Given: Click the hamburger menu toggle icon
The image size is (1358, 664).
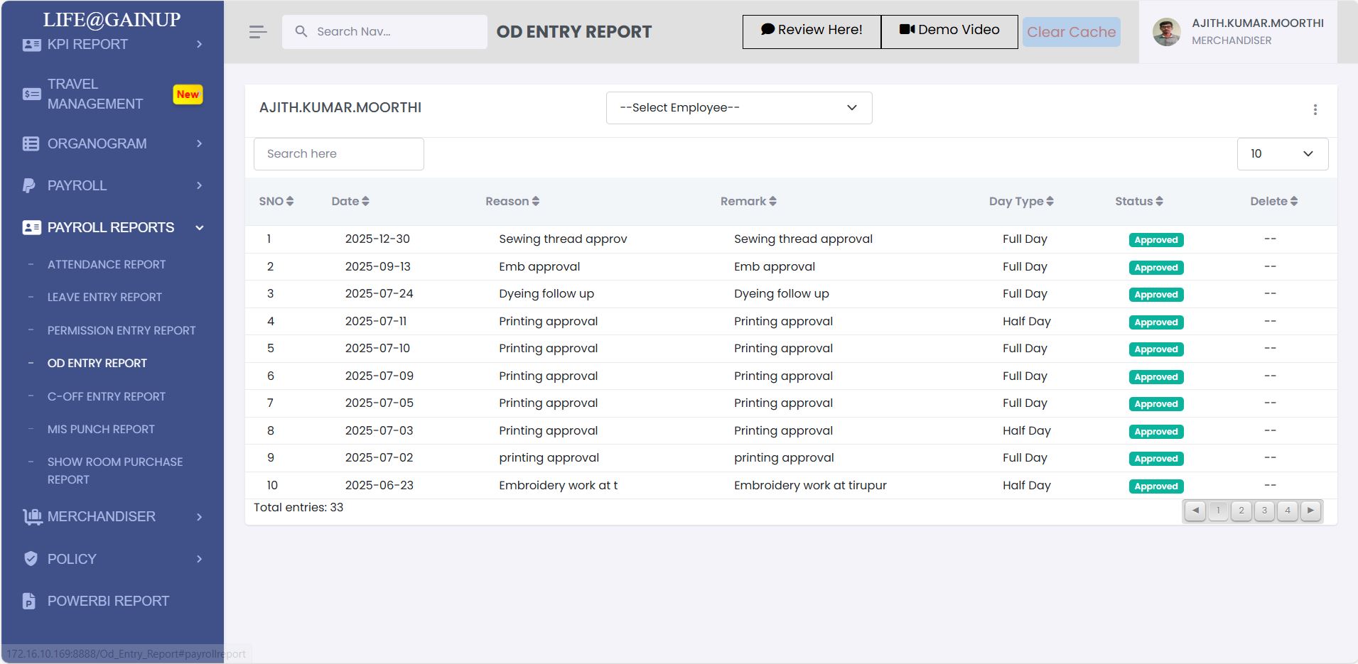Looking at the screenshot, I should pyautogui.click(x=258, y=32).
